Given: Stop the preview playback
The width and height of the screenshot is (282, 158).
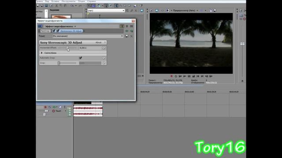Looking at the screenshot, I should pos(193,76).
